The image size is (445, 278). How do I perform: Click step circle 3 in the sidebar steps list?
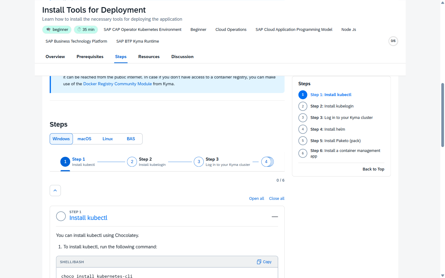[x=303, y=118]
